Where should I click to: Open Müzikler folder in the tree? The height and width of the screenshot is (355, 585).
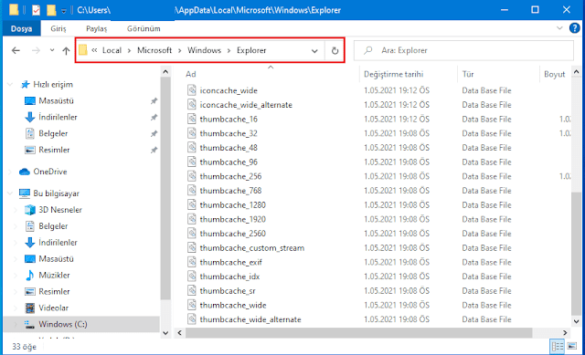54,276
